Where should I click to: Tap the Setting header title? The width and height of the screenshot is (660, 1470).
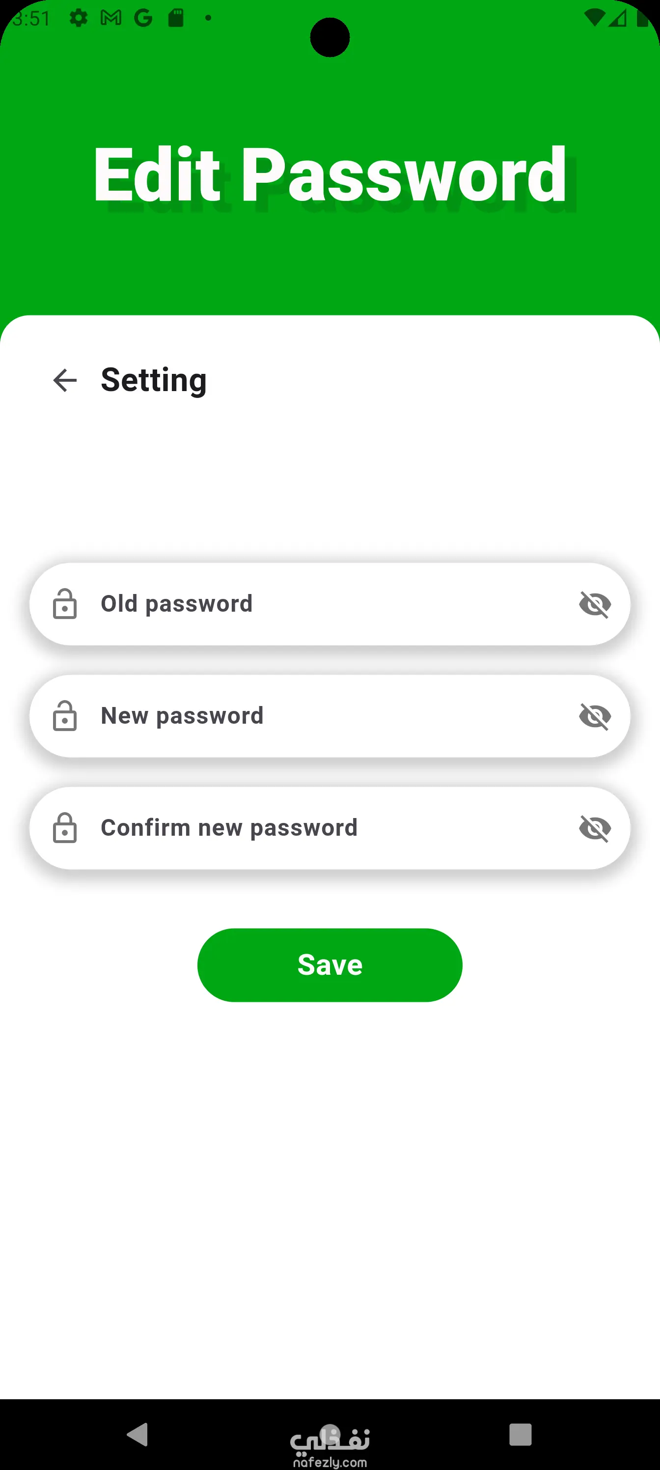[153, 380]
